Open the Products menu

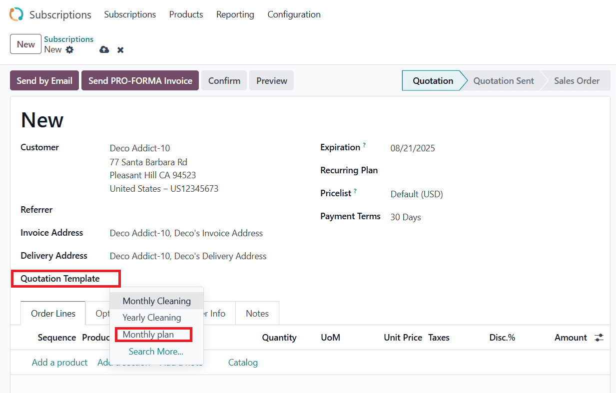pos(186,14)
